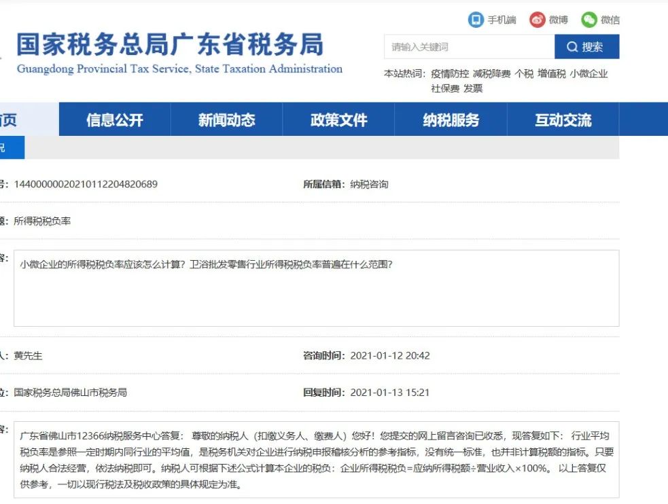Viewport: 668px width, 504px height.
Task: Open the 信息公开 navigation tab
Action: [x=115, y=120]
